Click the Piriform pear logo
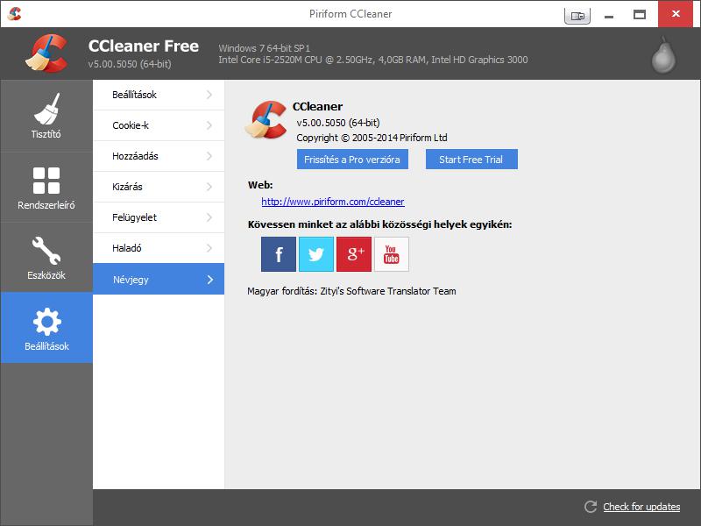The width and height of the screenshot is (701, 526). [663, 55]
